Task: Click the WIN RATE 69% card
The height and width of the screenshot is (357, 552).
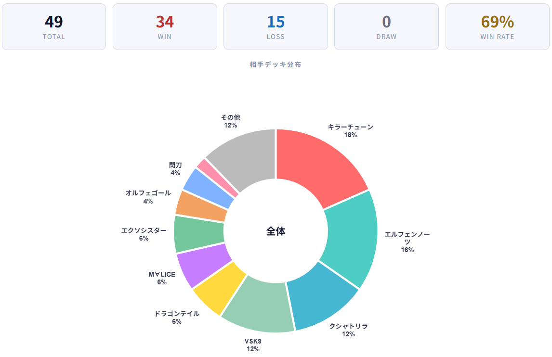Action: pyautogui.click(x=498, y=27)
